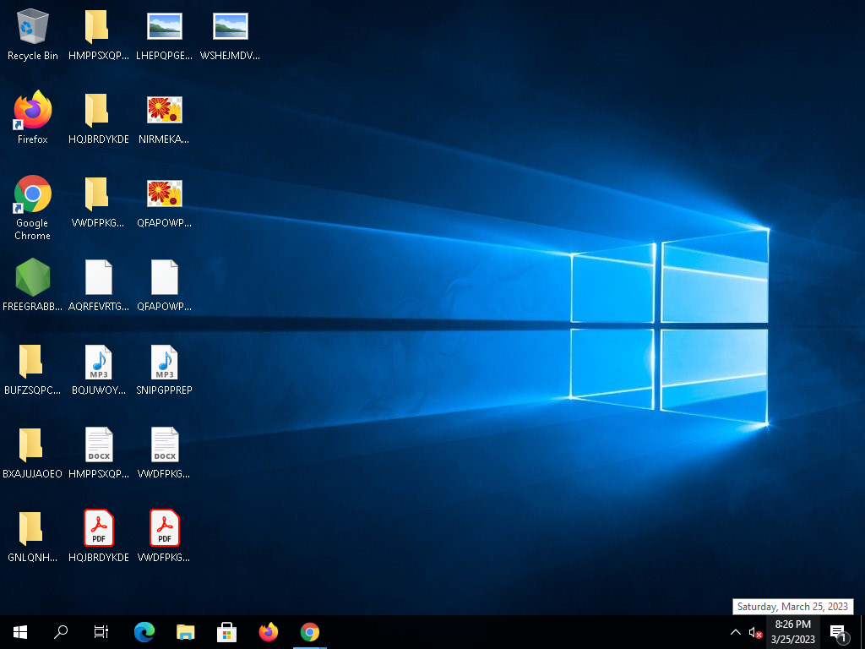Open the muted volume tray icon
Viewport: 865px width, 649px height.
point(755,632)
